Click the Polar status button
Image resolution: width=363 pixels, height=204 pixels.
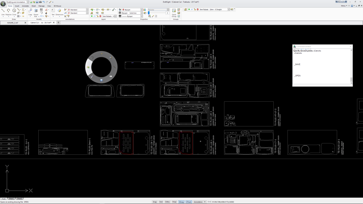pyautogui.click(x=174, y=202)
